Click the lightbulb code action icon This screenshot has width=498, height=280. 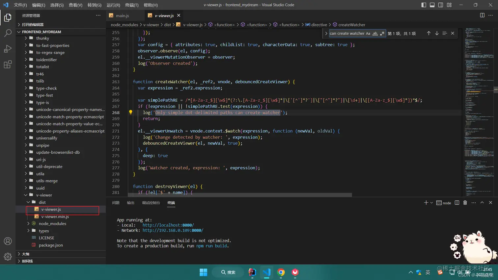[x=131, y=113]
